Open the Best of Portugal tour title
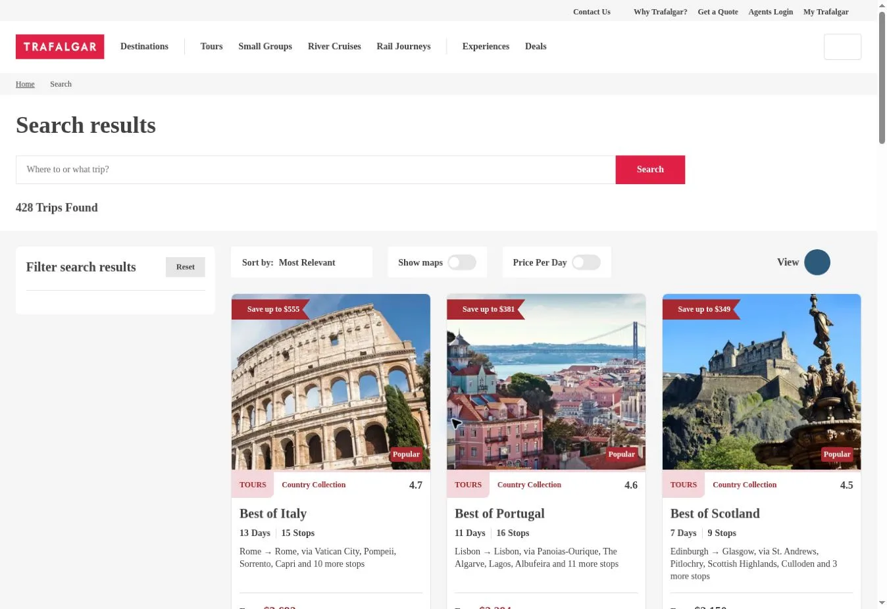The width and height of the screenshot is (887, 609). coord(499,514)
